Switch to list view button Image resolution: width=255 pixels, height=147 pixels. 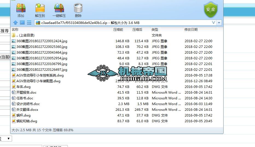(29, 23)
